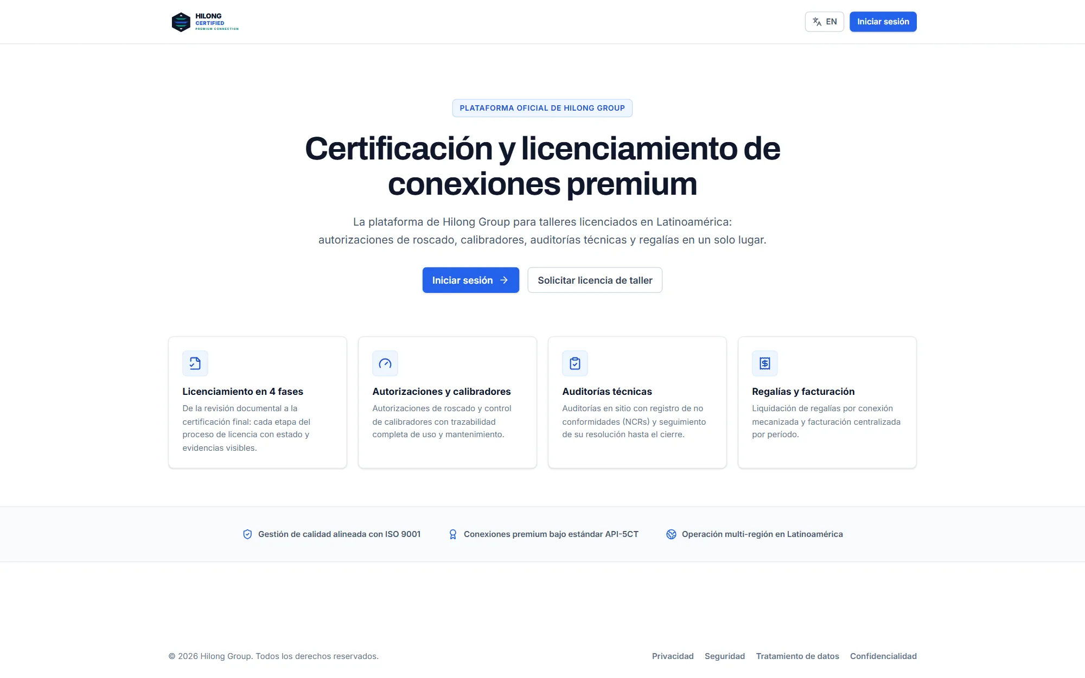Click the description of Licenciamiento en 4 fases

coord(246,428)
